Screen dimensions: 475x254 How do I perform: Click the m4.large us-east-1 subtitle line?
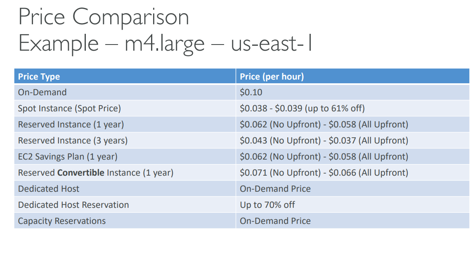165,43
